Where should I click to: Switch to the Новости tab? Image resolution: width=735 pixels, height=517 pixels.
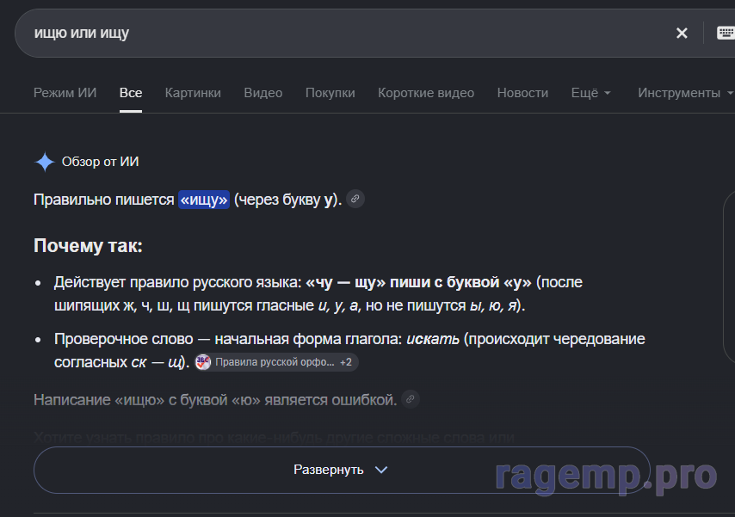click(x=522, y=93)
